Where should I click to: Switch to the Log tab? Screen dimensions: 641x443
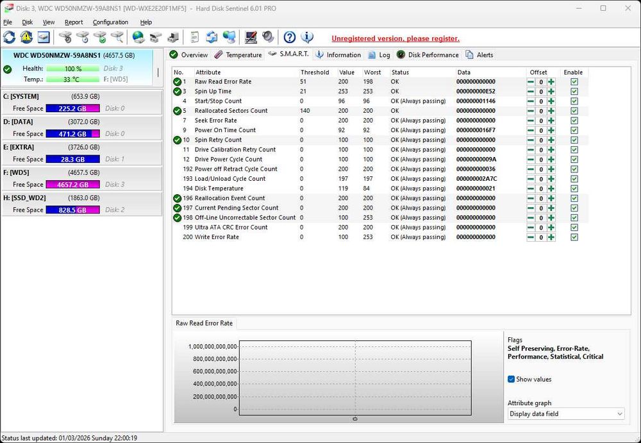(379, 54)
